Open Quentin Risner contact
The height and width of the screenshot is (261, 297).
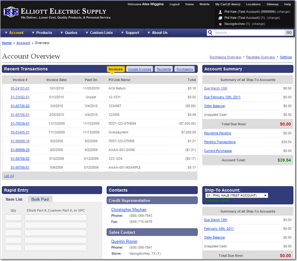coord(124,241)
